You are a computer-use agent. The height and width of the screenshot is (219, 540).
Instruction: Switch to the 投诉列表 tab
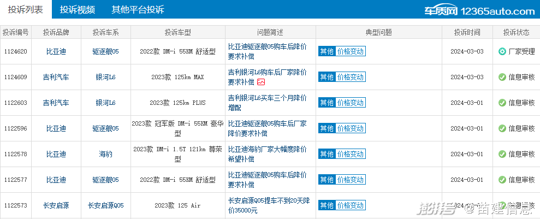[26, 9]
